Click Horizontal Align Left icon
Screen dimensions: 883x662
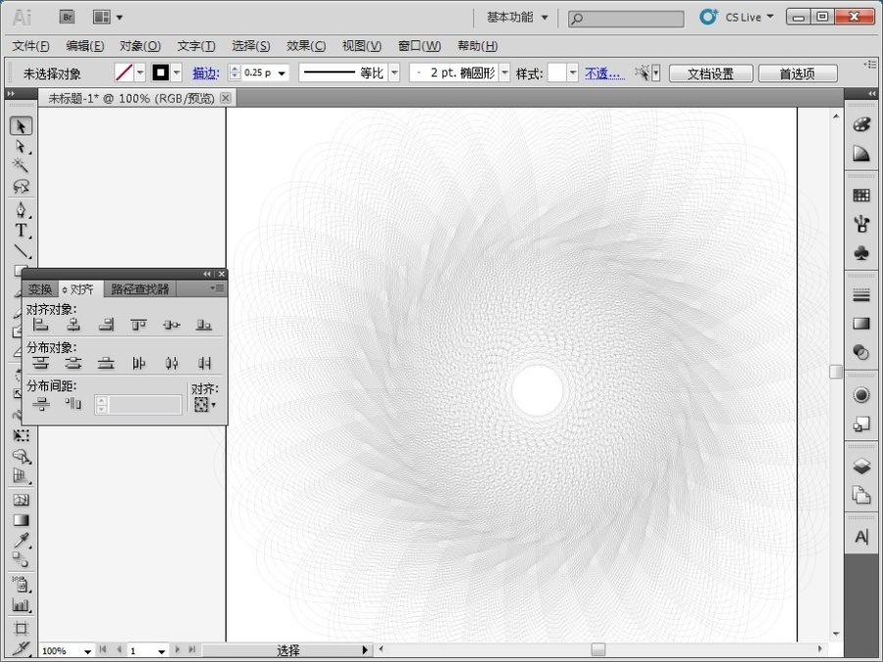pyautogui.click(x=40, y=325)
